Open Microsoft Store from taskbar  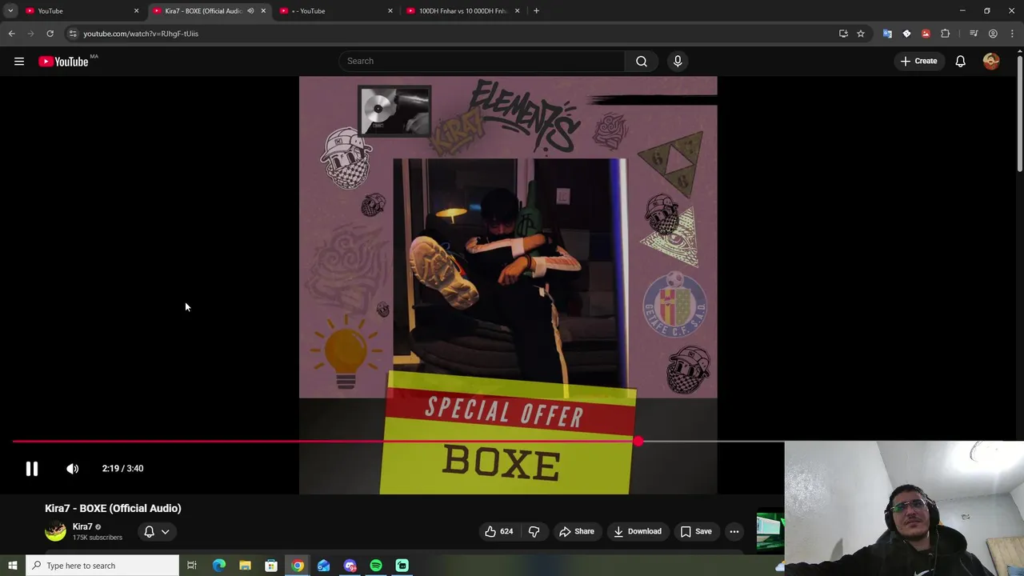point(271,566)
